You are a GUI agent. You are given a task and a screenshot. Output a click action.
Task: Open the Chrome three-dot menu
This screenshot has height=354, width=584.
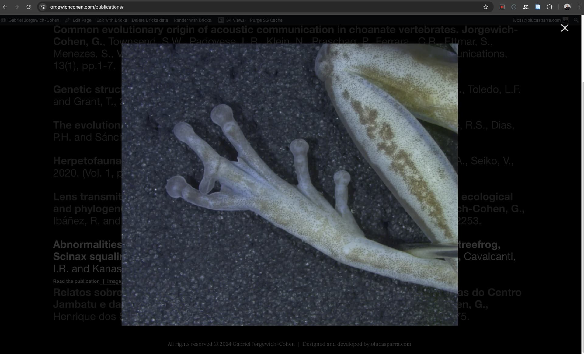579,7
